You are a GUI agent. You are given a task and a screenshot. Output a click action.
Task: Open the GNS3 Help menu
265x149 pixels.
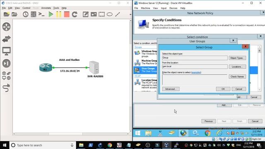pos(64,8)
